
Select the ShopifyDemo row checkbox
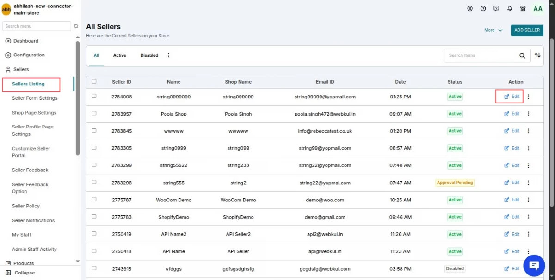click(x=94, y=216)
